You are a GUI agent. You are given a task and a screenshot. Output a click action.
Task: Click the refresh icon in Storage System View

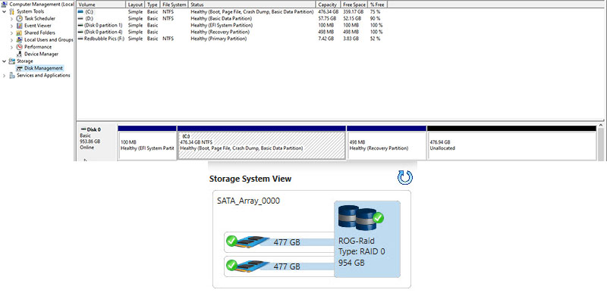tap(405, 178)
